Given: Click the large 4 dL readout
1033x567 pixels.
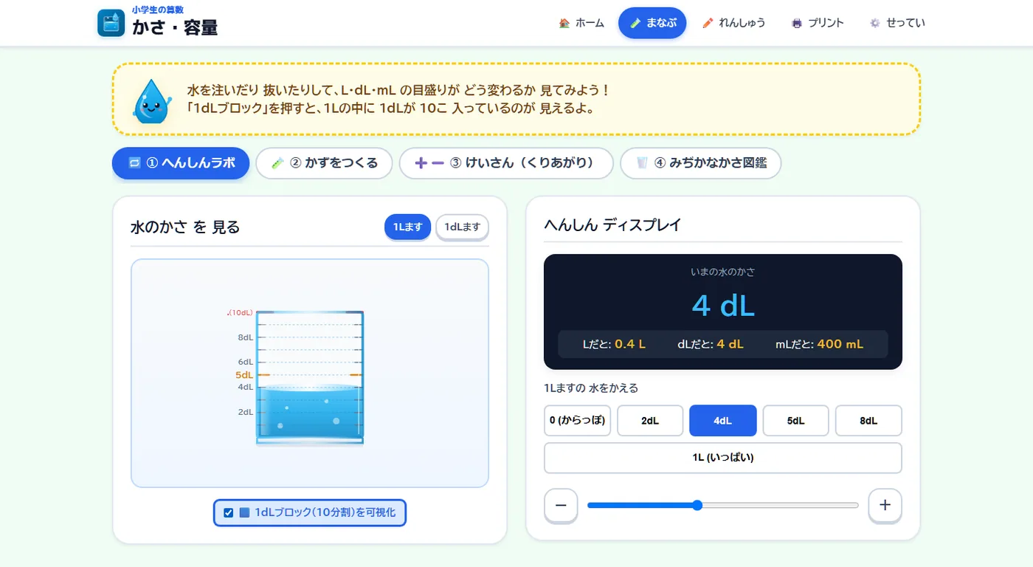Looking at the screenshot, I should point(723,306).
